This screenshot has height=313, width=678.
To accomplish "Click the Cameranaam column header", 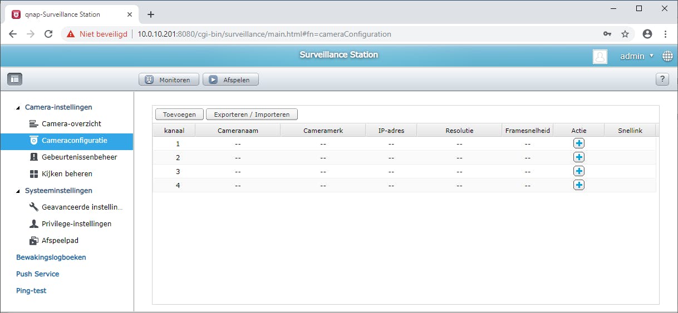I will click(x=238, y=130).
